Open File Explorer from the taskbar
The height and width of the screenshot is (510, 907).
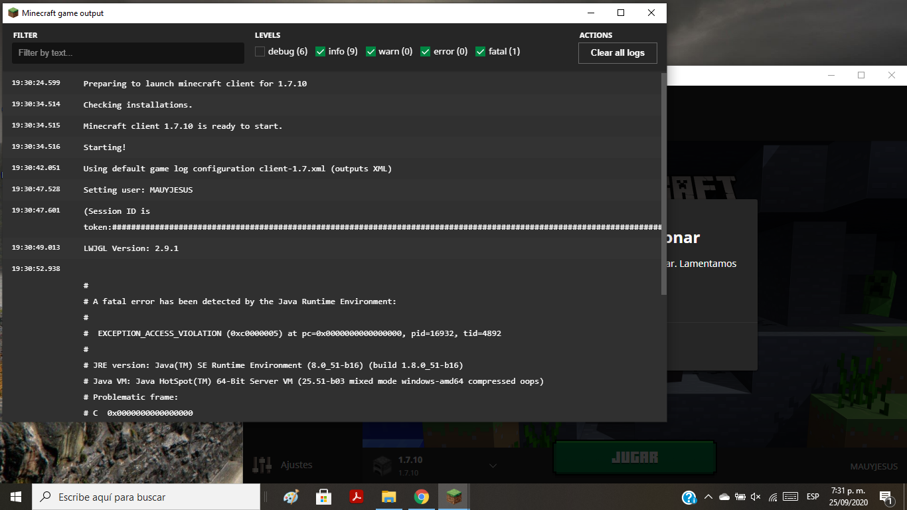[x=389, y=497]
